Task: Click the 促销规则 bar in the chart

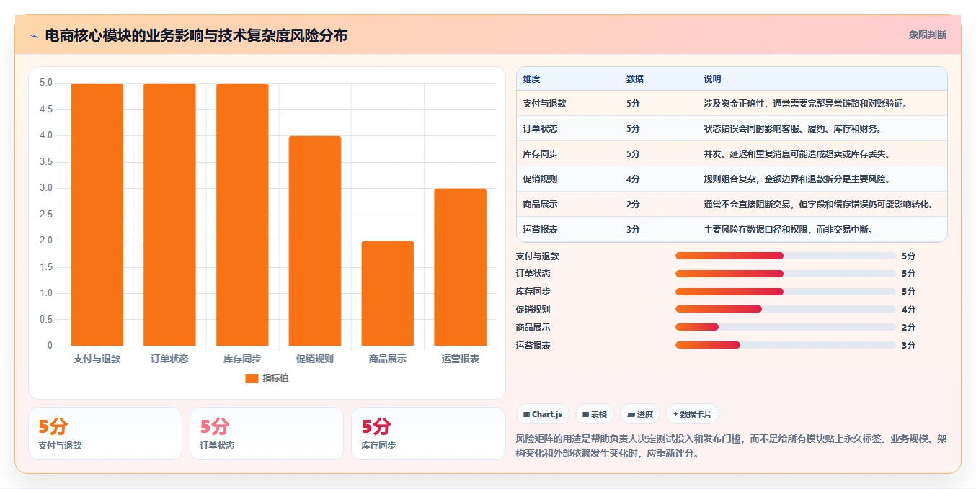Action: [x=315, y=241]
